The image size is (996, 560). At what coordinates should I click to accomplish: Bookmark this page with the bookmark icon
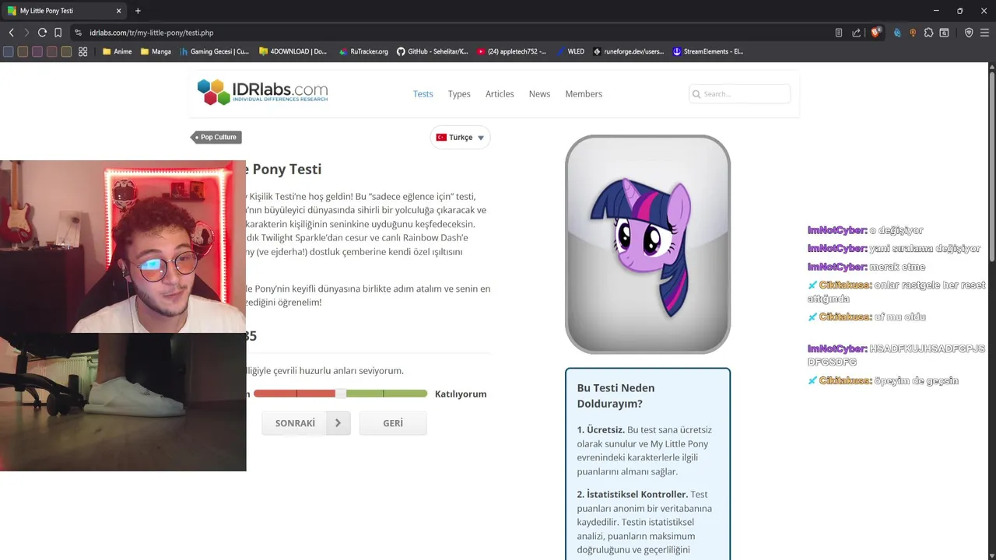[58, 33]
